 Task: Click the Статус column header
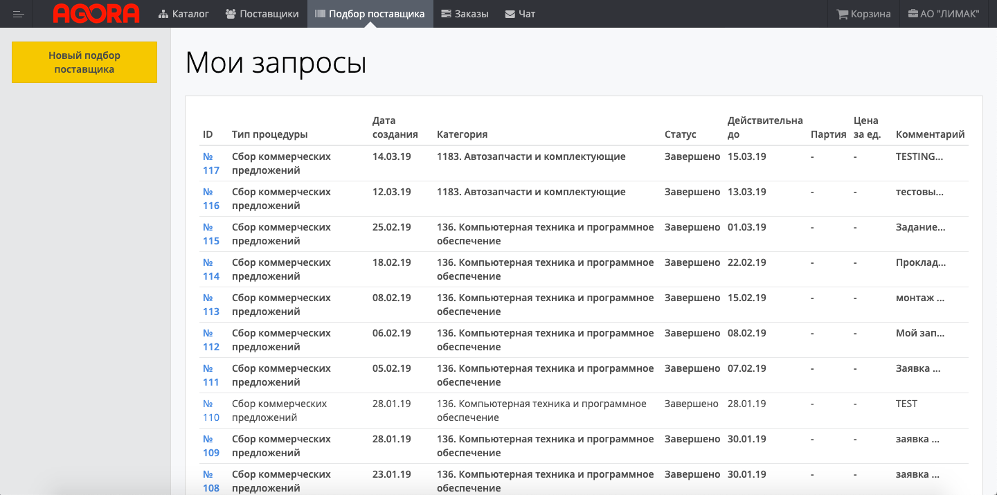681,134
